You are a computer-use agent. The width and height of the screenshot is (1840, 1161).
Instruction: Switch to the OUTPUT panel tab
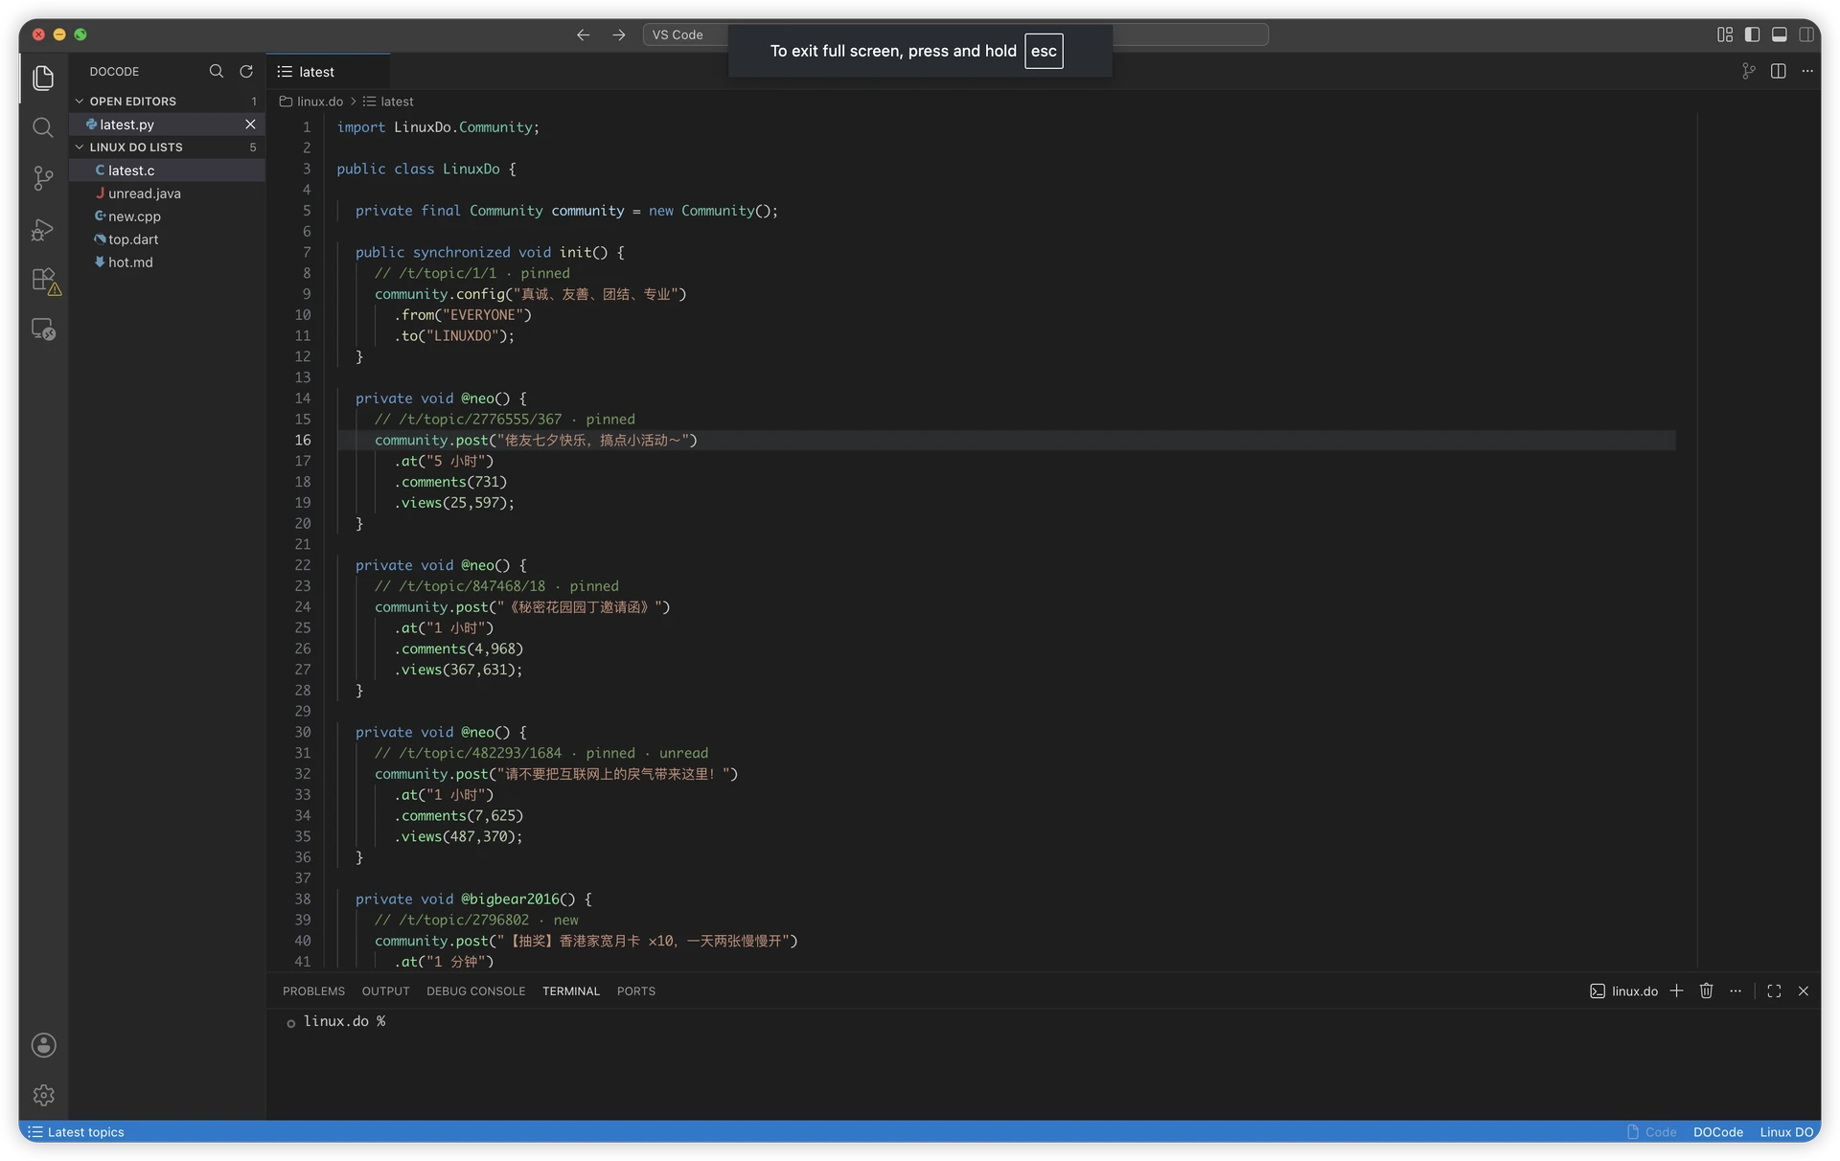coord(385,991)
